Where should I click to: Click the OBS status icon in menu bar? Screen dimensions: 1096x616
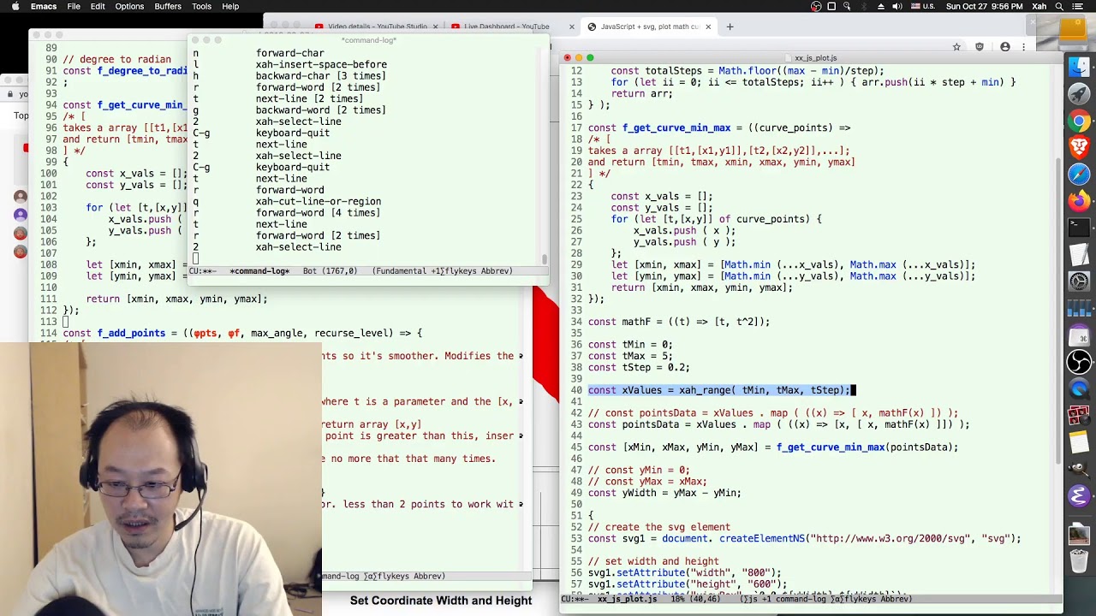(816, 6)
